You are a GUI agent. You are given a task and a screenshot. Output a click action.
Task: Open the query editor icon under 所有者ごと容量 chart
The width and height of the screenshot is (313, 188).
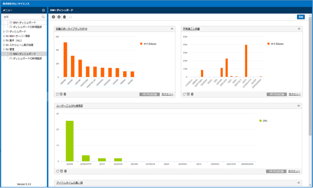click(188, 94)
